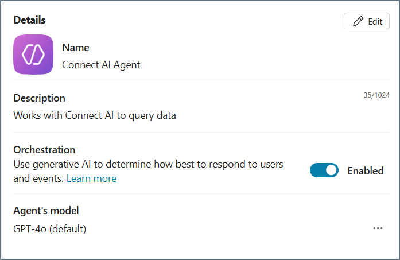Click the Enabled label next to the switch
This screenshot has height=260, width=400.
coord(366,170)
